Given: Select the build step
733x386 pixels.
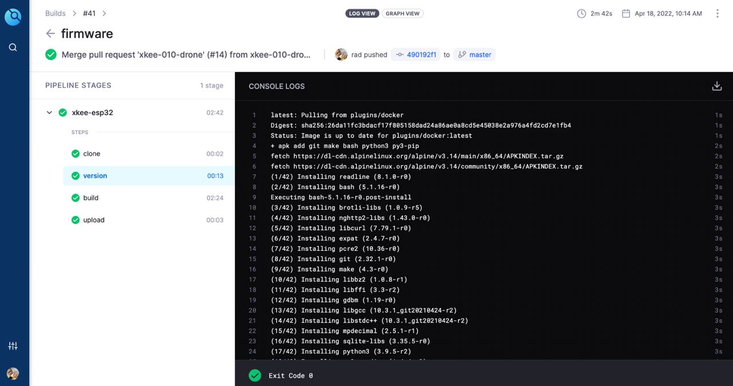Looking at the screenshot, I should click(x=90, y=198).
